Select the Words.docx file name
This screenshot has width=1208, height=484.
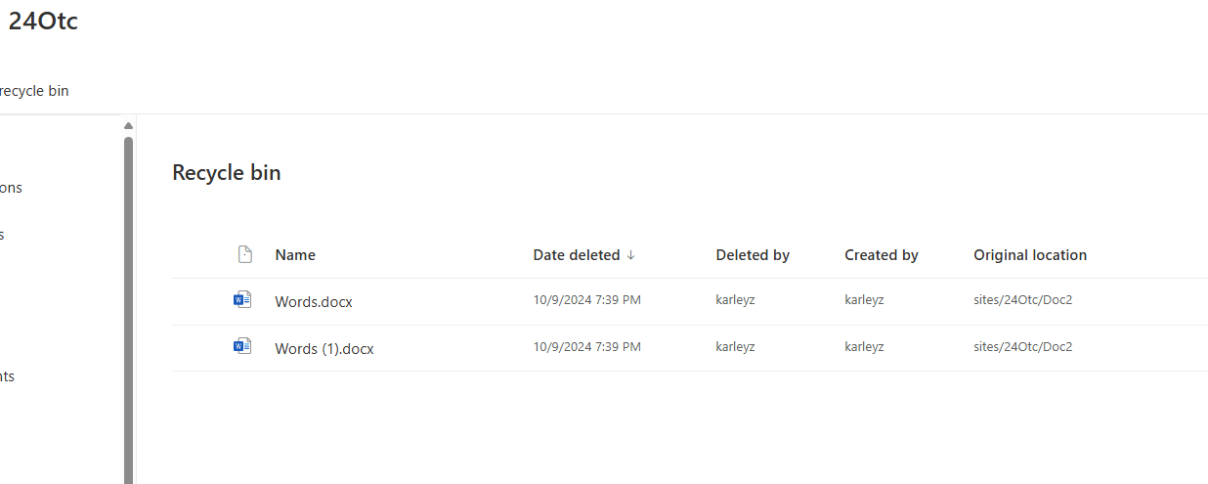[x=314, y=302]
